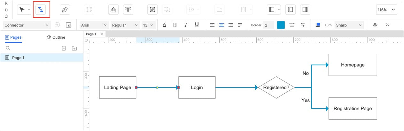Click the Border width input field
The width and height of the screenshot is (404, 131).
click(268, 25)
